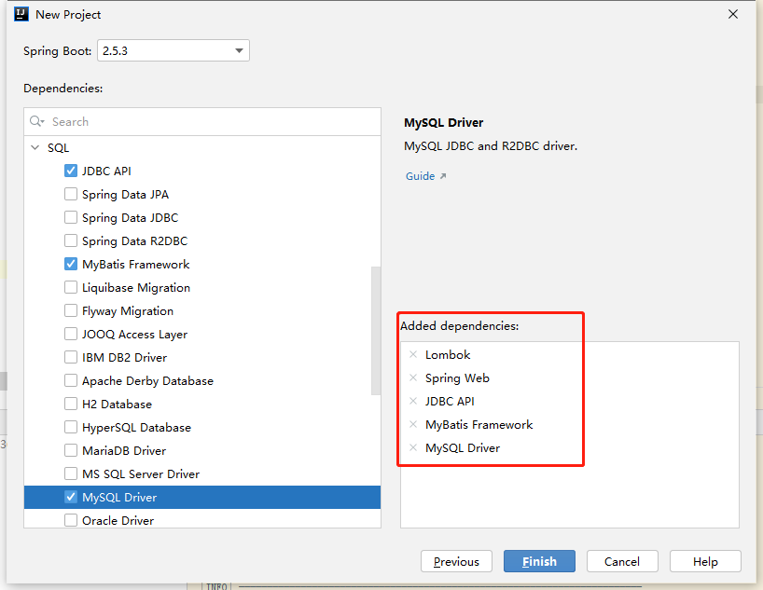
Task: Check IBM DB2 Driver checkbox
Action: [x=71, y=358]
